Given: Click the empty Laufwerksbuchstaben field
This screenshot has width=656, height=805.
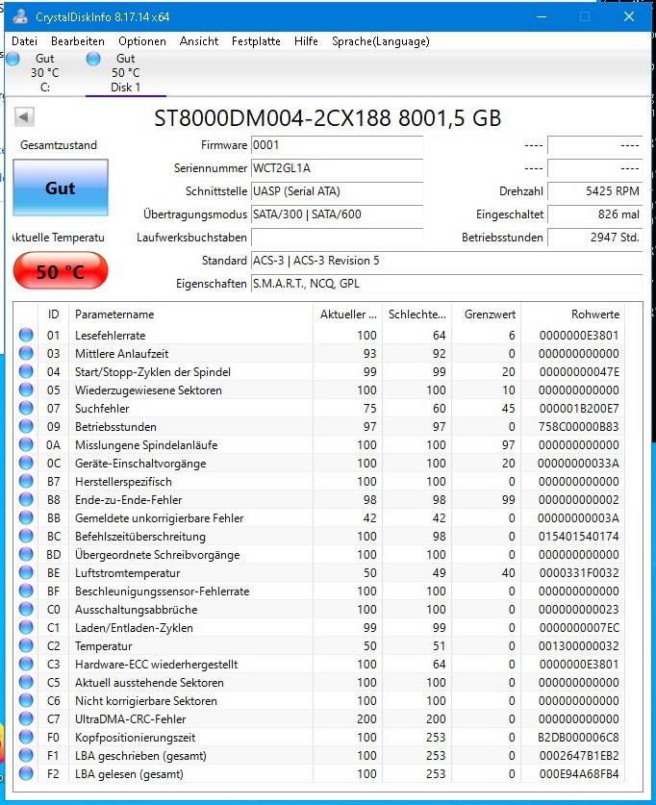Looking at the screenshot, I should coord(338,238).
